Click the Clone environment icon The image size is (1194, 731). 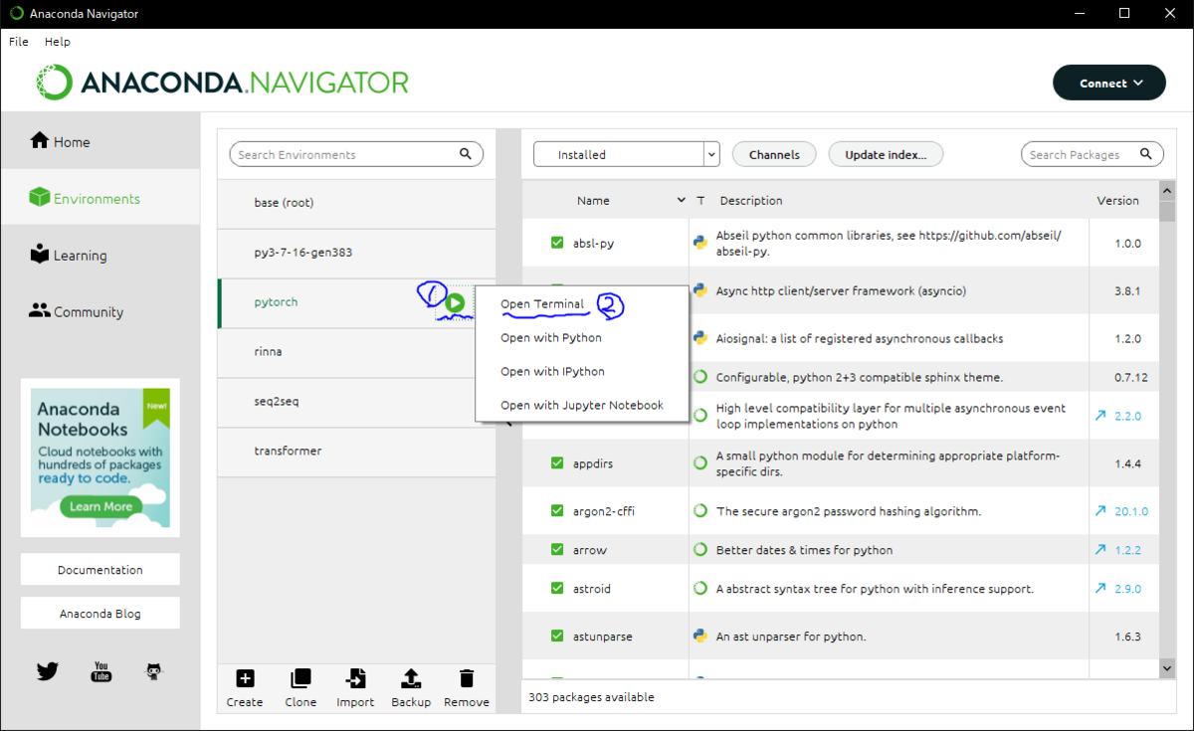[x=300, y=679]
